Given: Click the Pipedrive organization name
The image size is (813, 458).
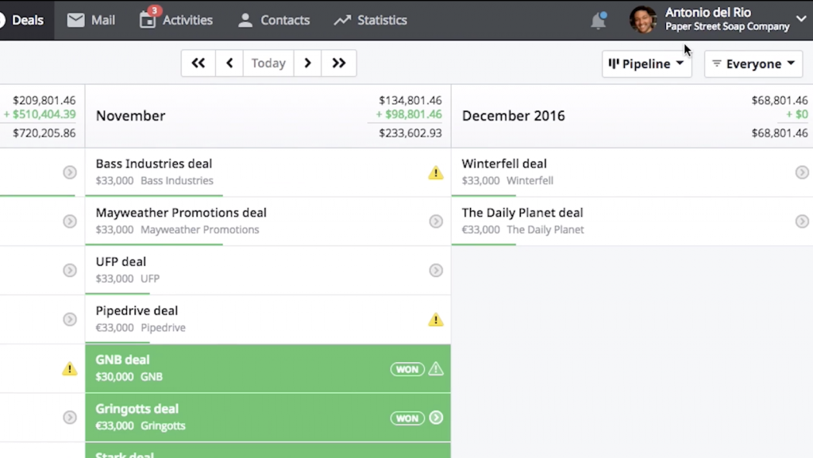Looking at the screenshot, I should [163, 328].
